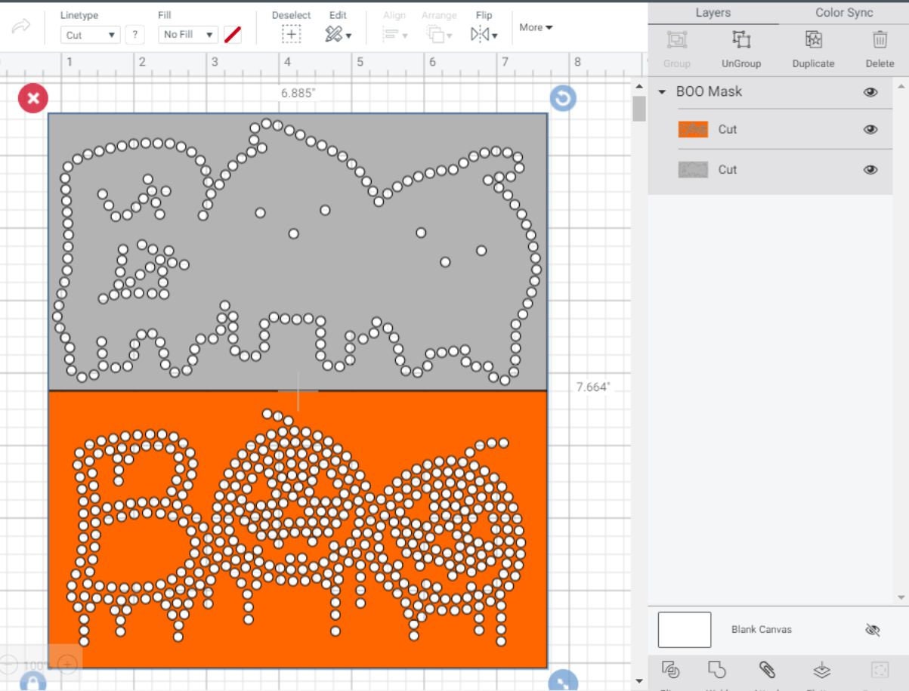
Task: Click the undo arrow icon
Action: tap(21, 27)
